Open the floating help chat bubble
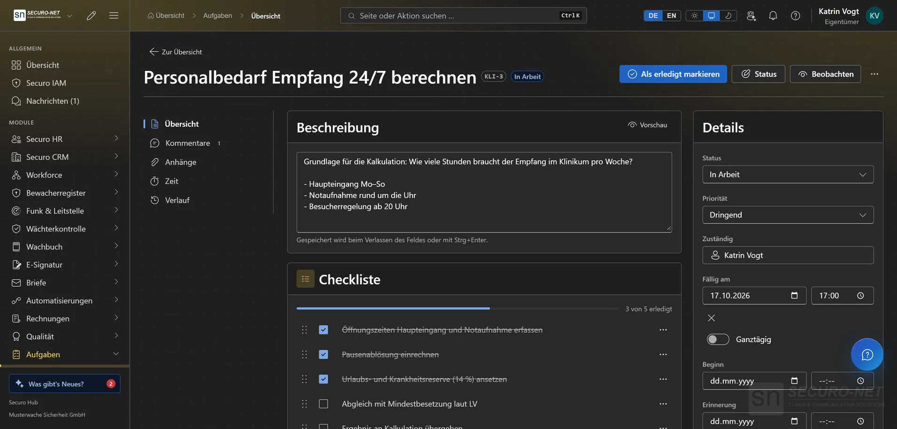897x429 pixels. coord(867,354)
